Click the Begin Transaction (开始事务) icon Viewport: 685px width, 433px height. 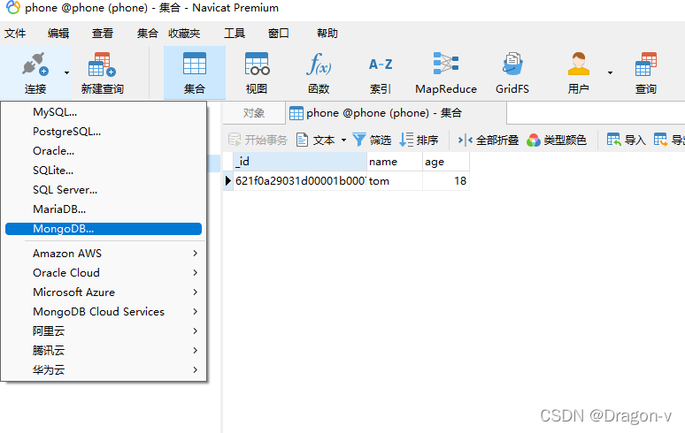(235, 140)
